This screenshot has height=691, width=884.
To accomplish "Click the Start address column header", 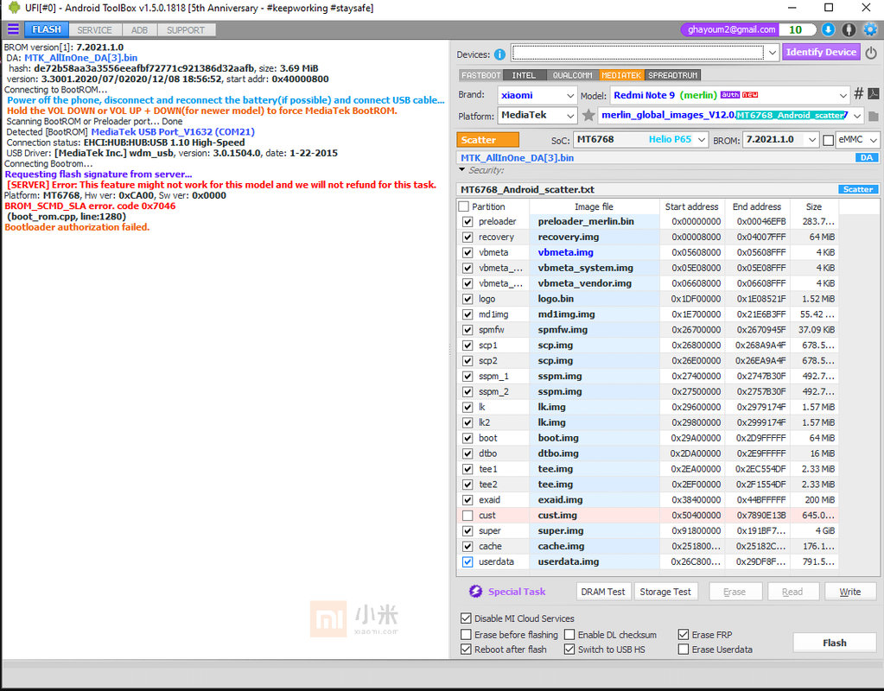I will point(691,206).
